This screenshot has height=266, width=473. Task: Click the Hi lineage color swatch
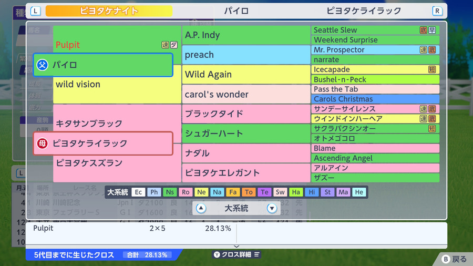pyautogui.click(x=312, y=192)
